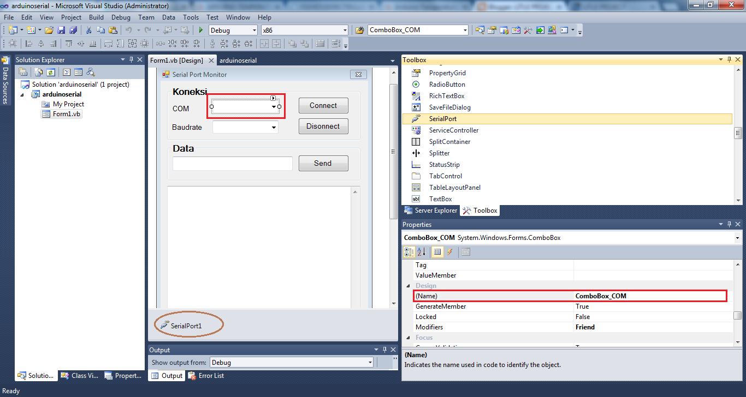Click the Data text box on the form
The width and height of the screenshot is (746, 397).
coord(233,164)
